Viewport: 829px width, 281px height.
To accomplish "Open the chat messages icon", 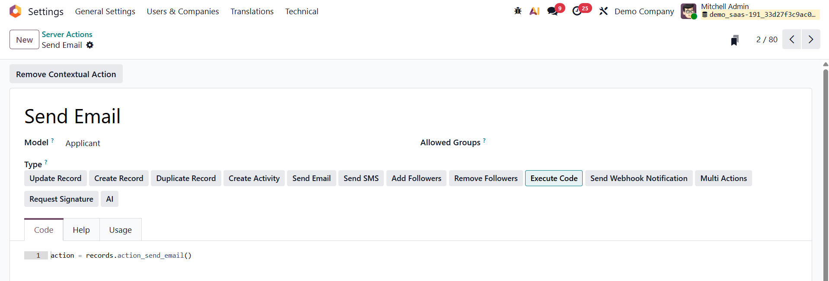I will click(x=552, y=11).
